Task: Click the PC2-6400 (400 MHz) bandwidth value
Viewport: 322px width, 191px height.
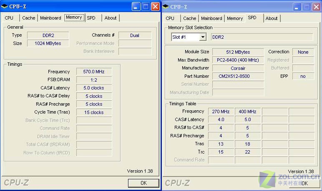Action: pos(238,60)
